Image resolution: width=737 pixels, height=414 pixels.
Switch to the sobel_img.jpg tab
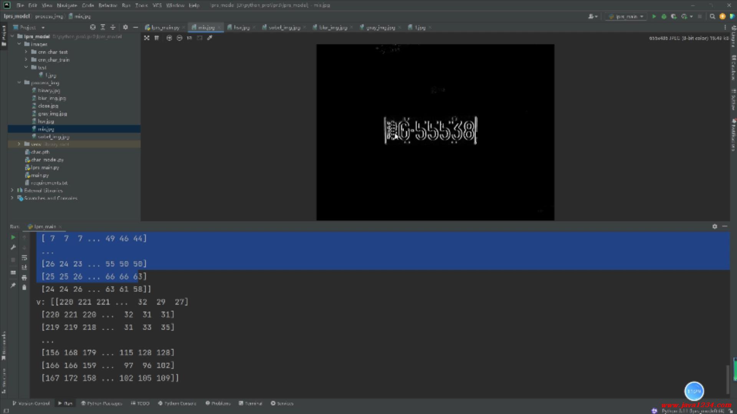[284, 28]
